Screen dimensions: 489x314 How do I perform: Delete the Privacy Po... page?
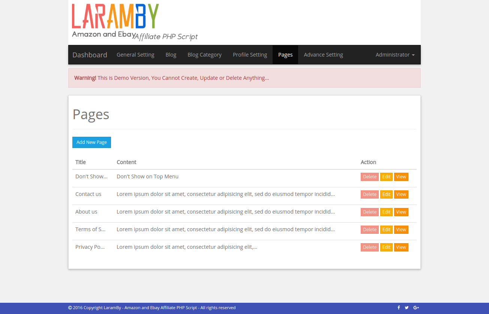(370, 247)
